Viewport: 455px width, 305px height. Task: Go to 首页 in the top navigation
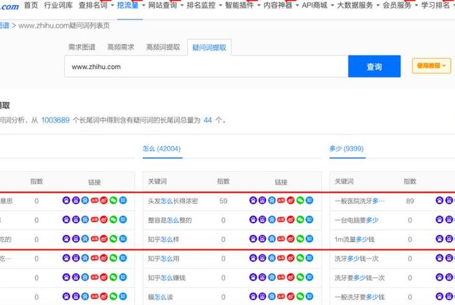coord(31,5)
